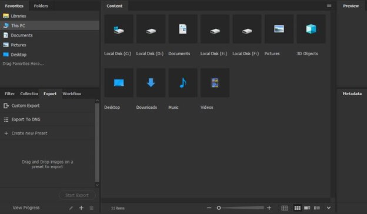Switch to the Folders tab

click(x=41, y=6)
